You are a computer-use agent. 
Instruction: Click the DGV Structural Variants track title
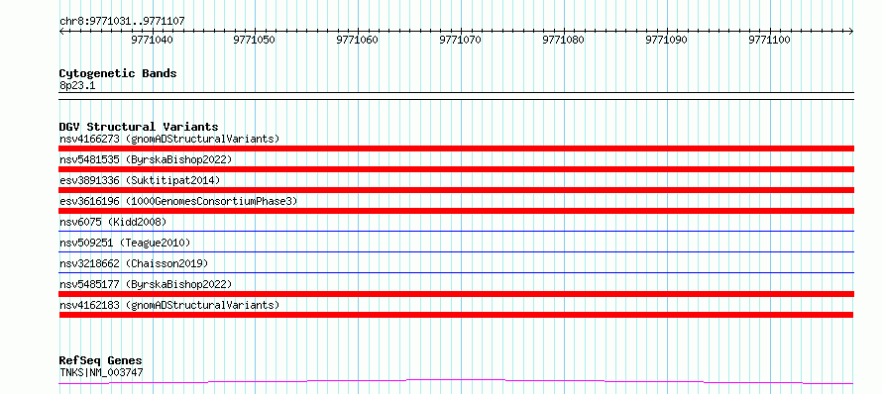click(139, 127)
